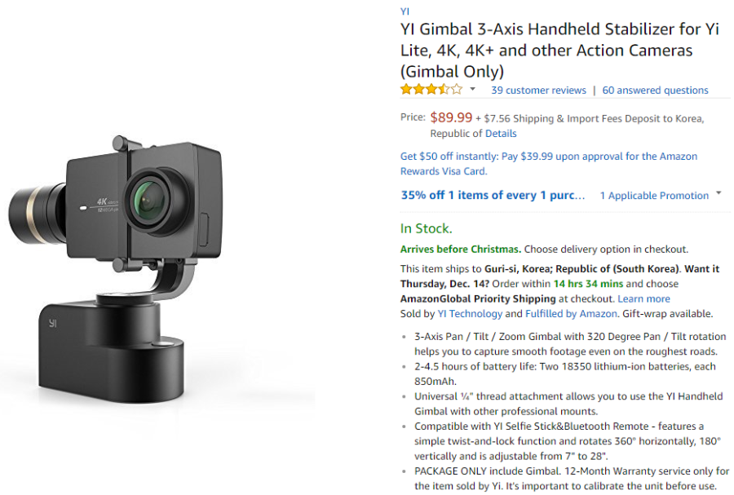Screen dimensions: 734x495
Task: Click the YI brand link above title
Action: coord(405,11)
